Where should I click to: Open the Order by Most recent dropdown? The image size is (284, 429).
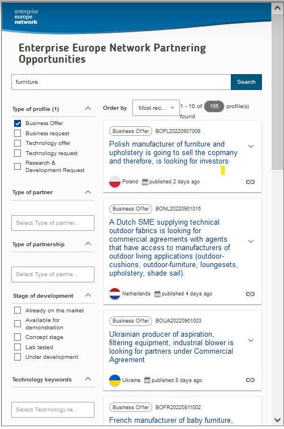pyautogui.click(x=156, y=108)
